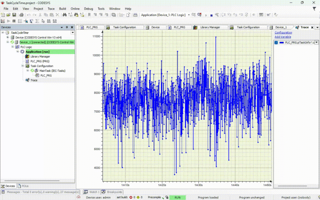Screen dimensions: 320x200
Task: Click the Configuration link in trace panel
Action: point(283,32)
